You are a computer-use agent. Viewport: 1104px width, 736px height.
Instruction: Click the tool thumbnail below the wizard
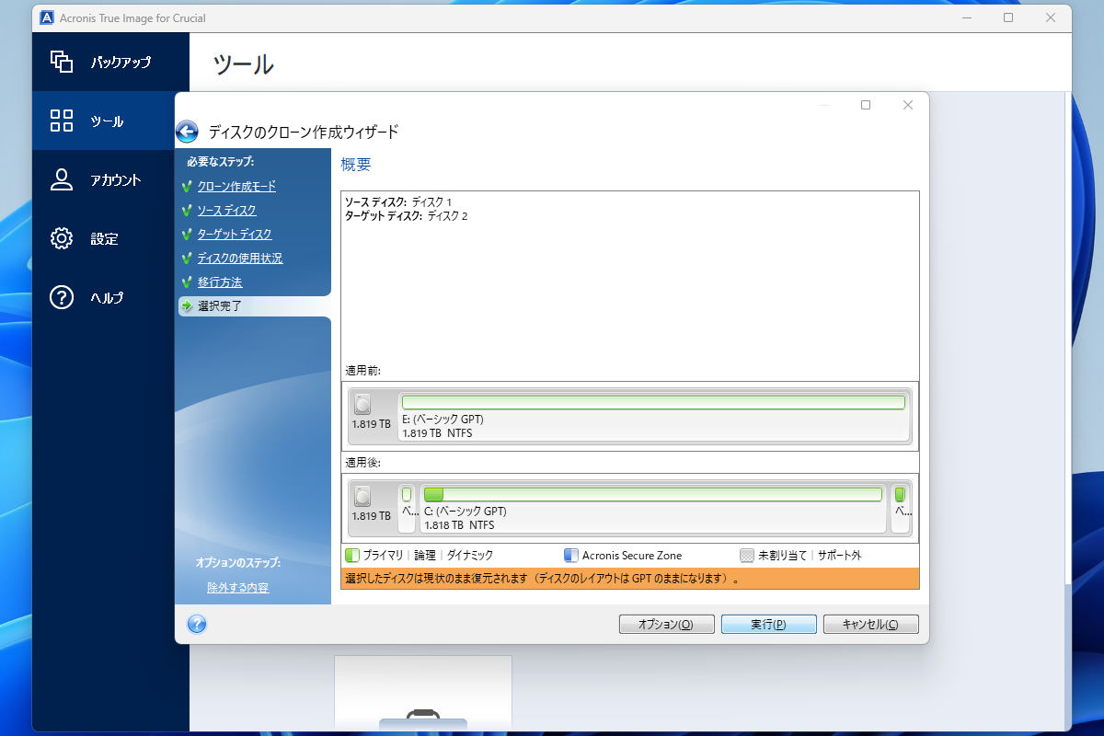pos(423,692)
